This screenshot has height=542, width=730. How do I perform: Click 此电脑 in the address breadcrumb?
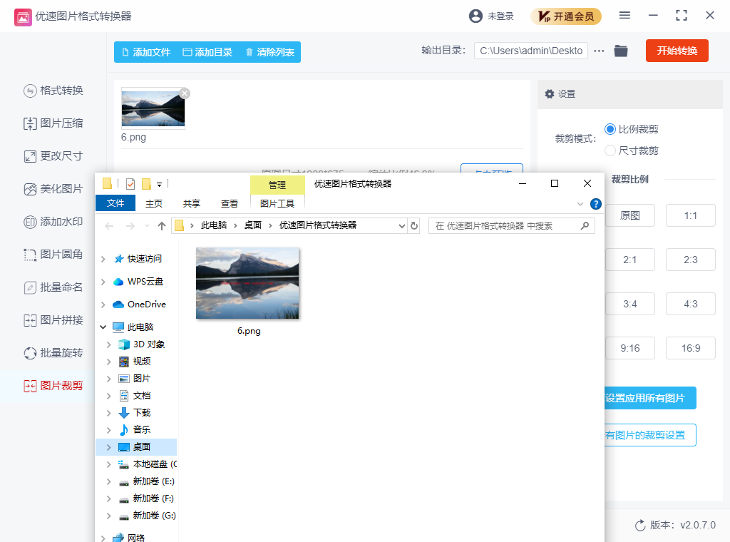214,226
